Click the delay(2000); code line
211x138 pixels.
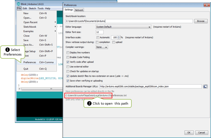click(x=29, y=82)
